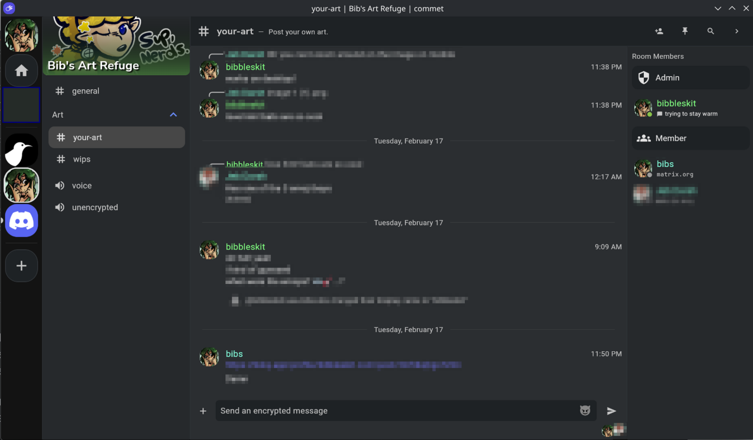Invite a user to the room
This screenshot has width=753, height=440.
pyautogui.click(x=659, y=31)
